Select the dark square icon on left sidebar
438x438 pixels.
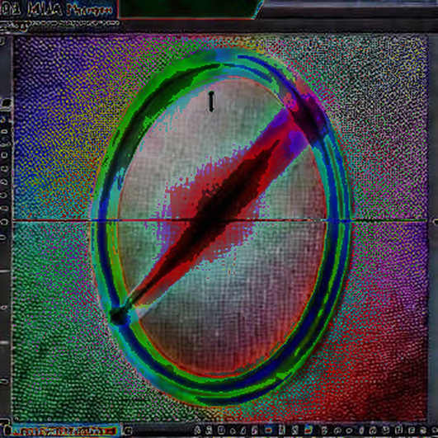tap(6, 103)
